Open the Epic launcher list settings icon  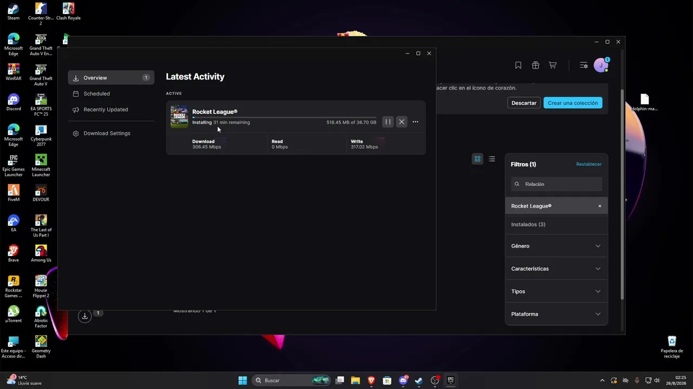click(584, 65)
